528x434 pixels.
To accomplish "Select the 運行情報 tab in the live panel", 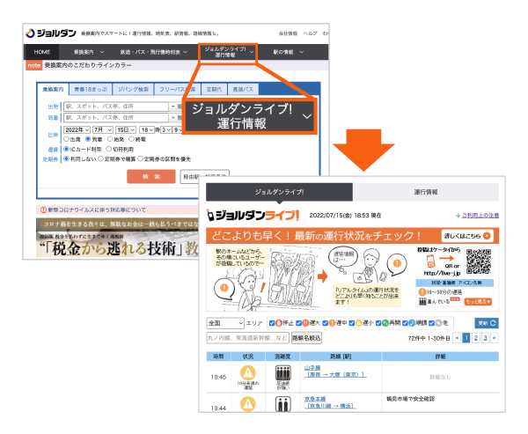I will click(x=426, y=192).
